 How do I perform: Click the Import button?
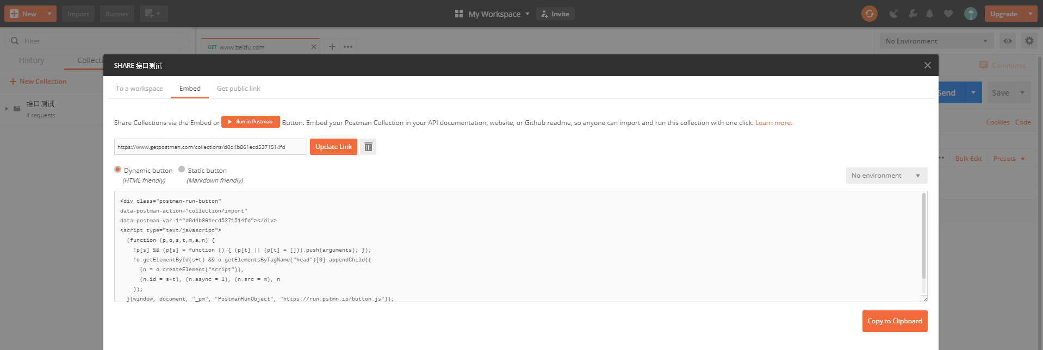(78, 14)
